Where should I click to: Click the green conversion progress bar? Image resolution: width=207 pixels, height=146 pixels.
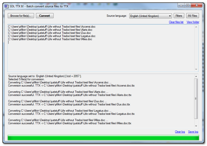point(103,138)
